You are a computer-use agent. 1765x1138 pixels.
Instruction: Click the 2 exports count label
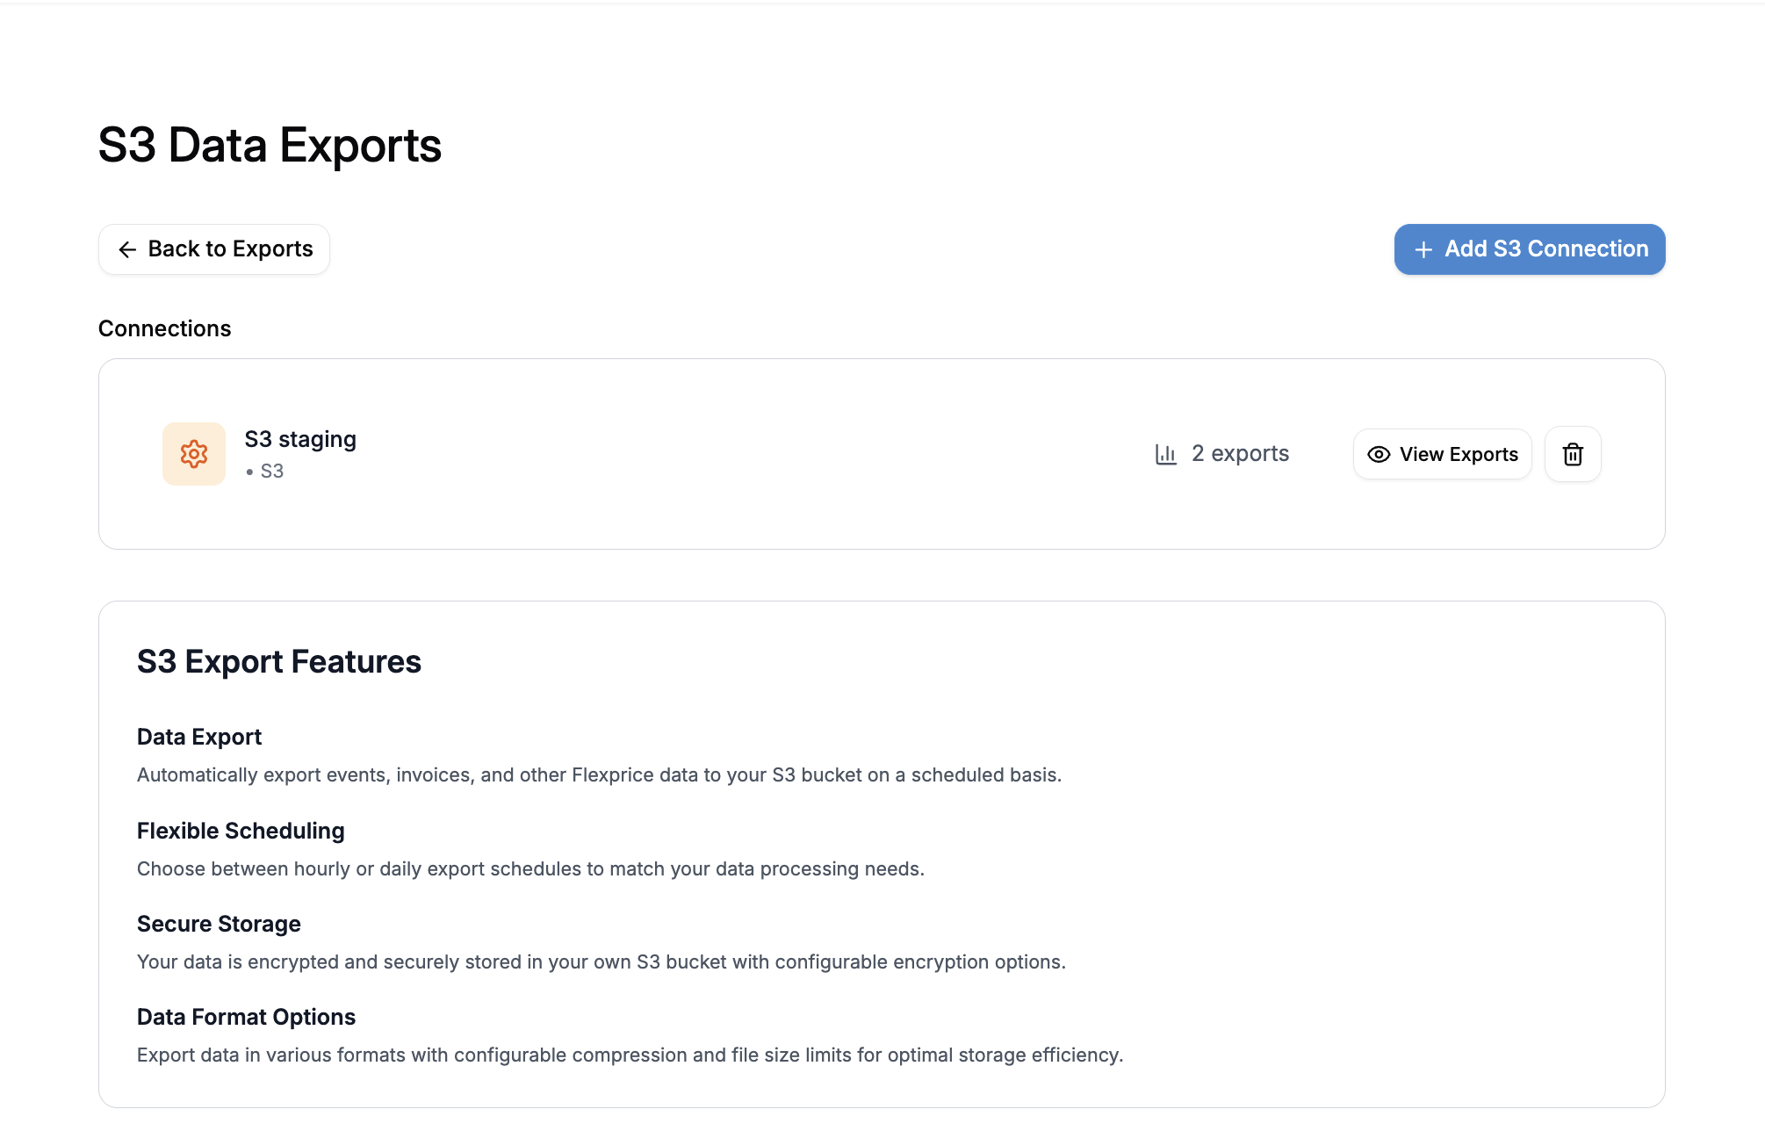(1239, 453)
